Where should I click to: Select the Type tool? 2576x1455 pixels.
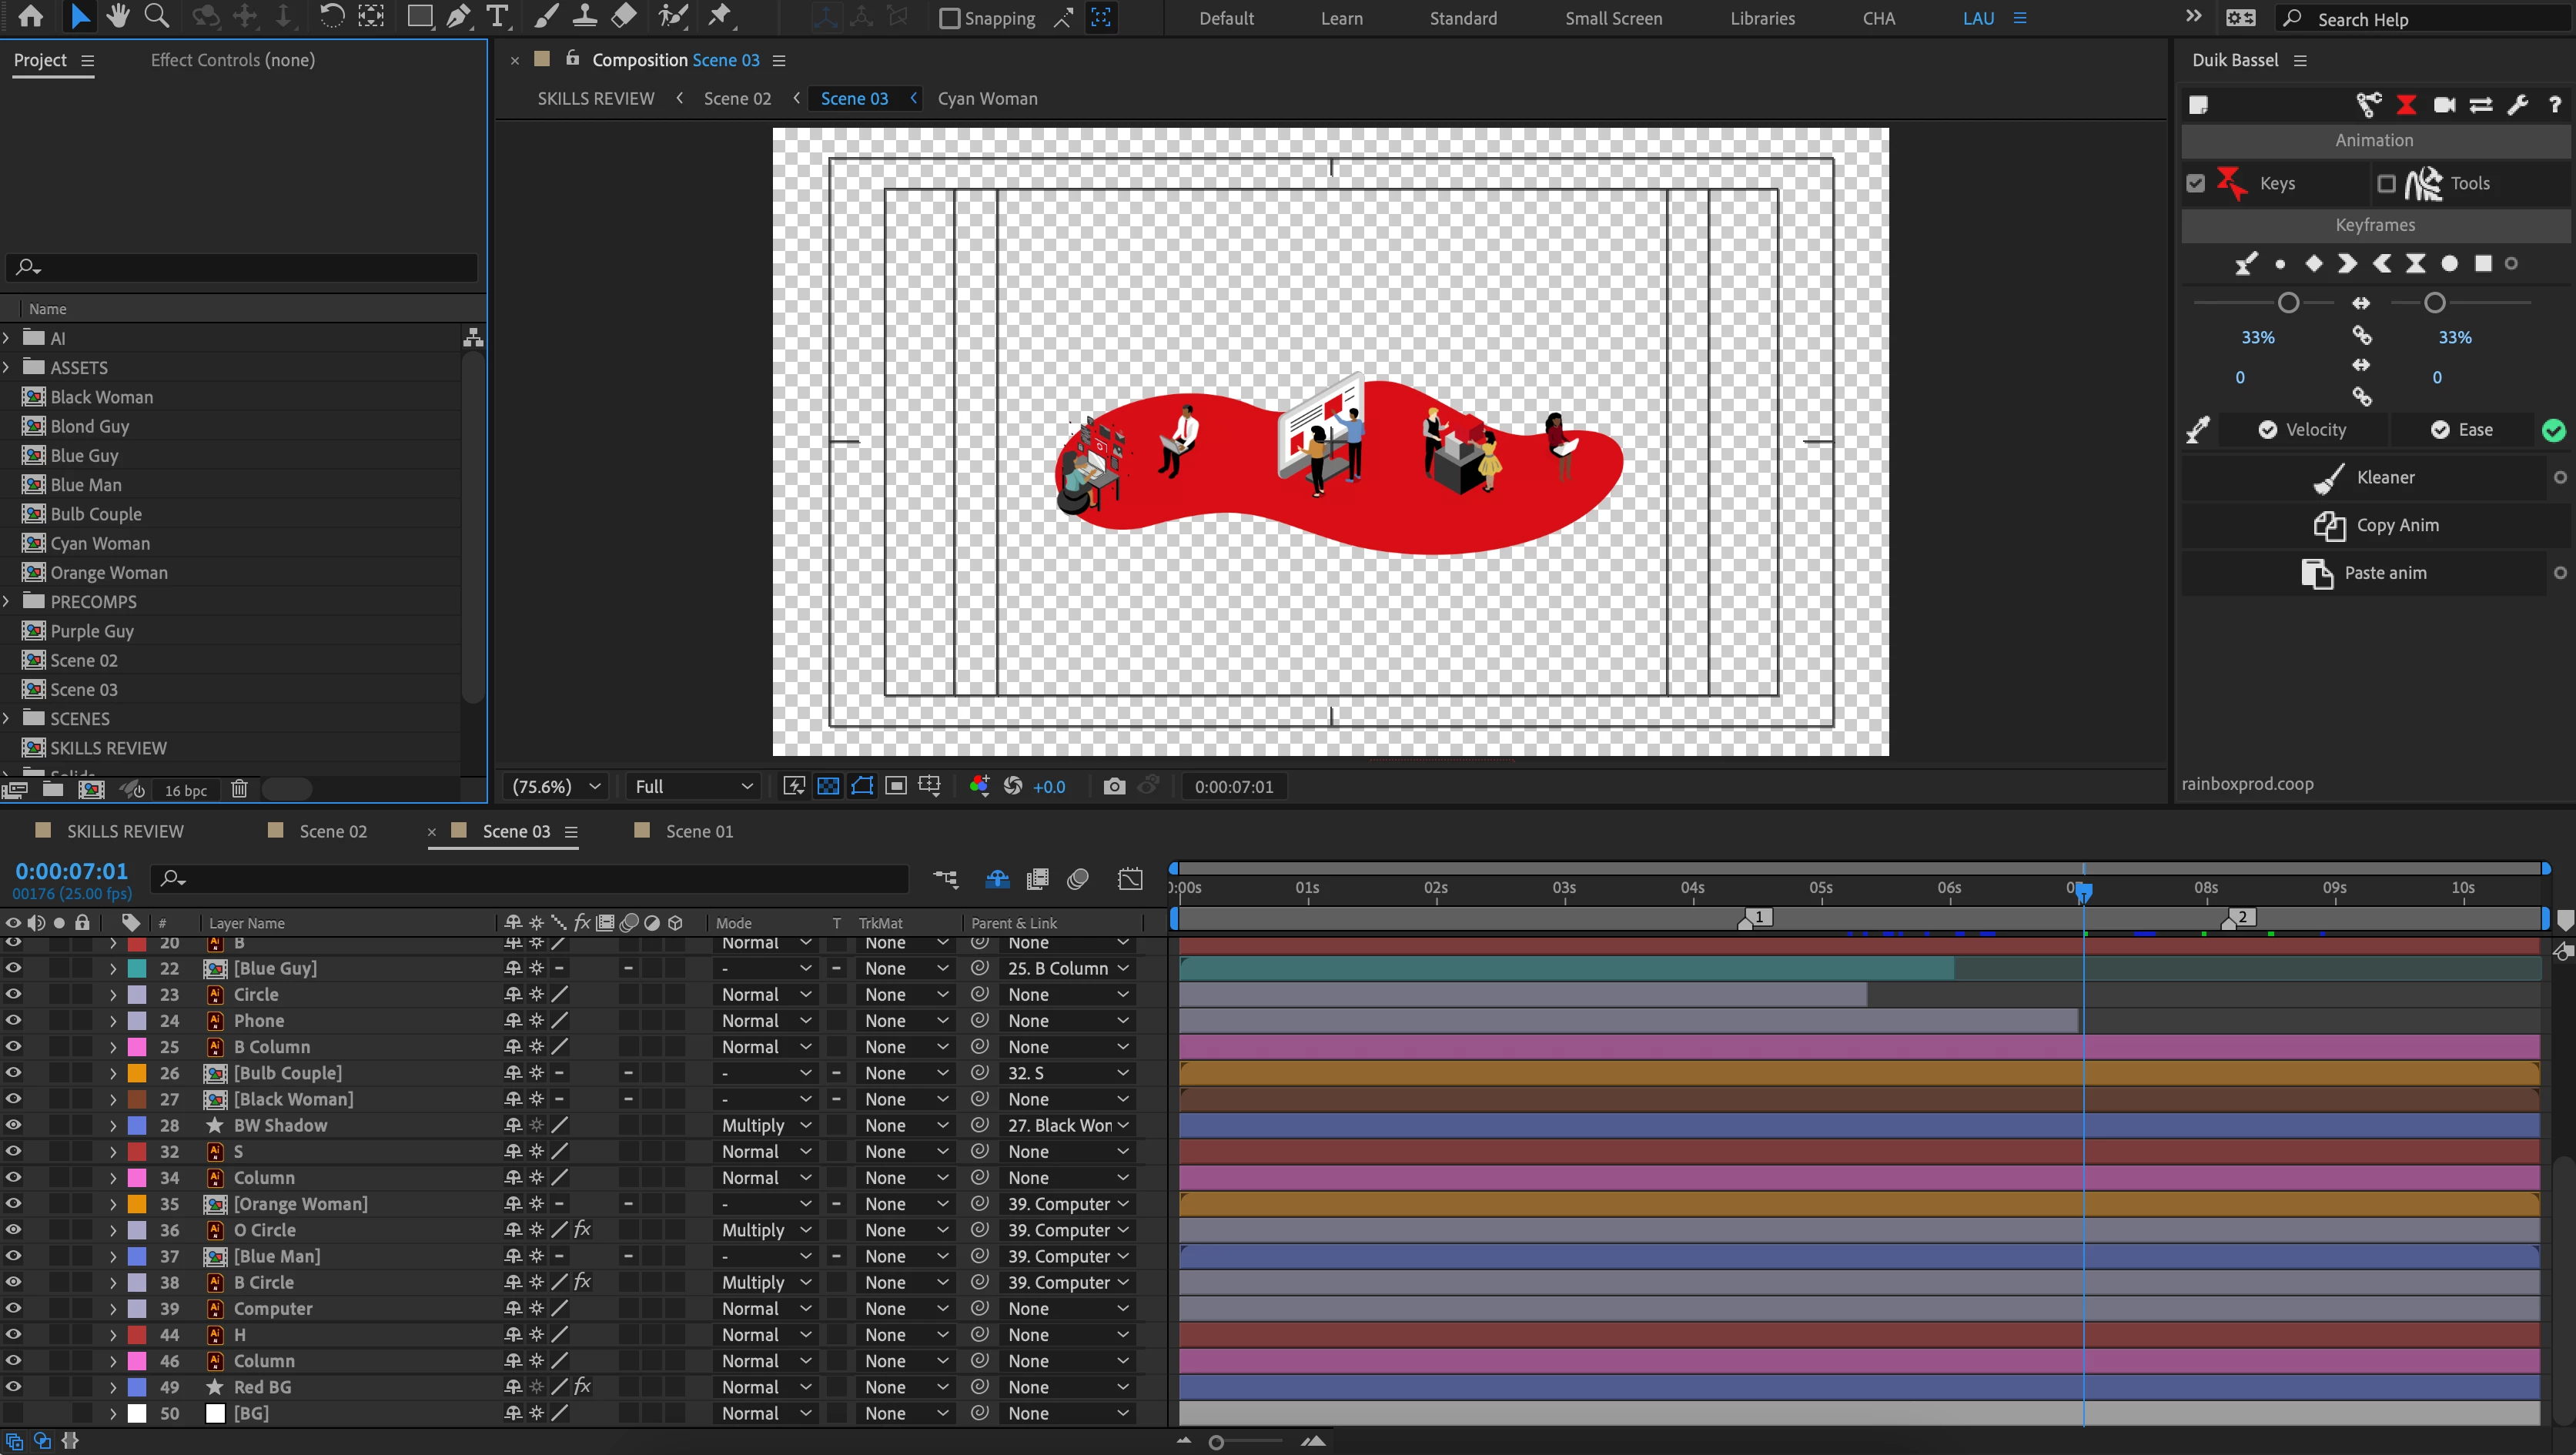[x=496, y=17]
